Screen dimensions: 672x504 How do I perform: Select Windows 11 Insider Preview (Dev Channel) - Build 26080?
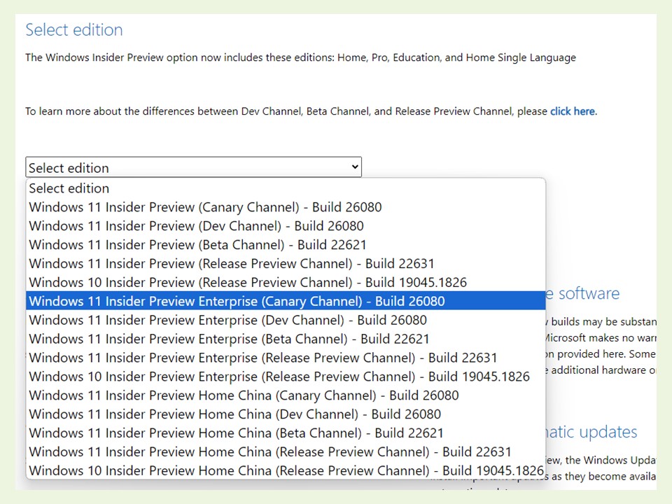pyautogui.click(x=286, y=226)
